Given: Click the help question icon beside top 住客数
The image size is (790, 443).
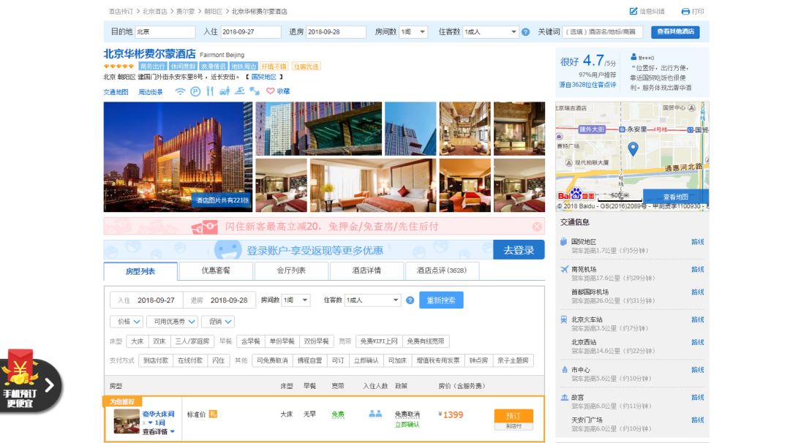Looking at the screenshot, I should pos(525,31).
